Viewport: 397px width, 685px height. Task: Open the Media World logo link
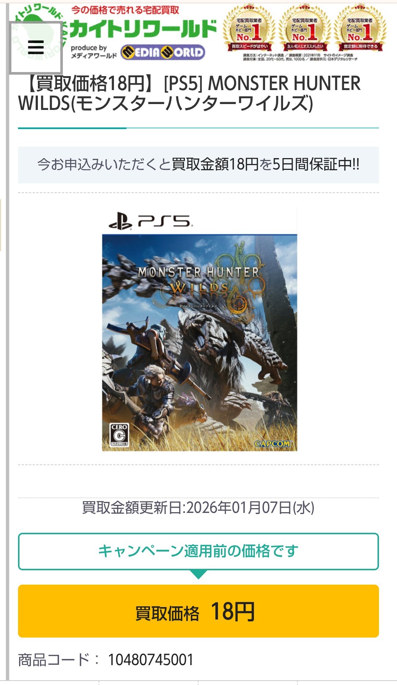[163, 52]
